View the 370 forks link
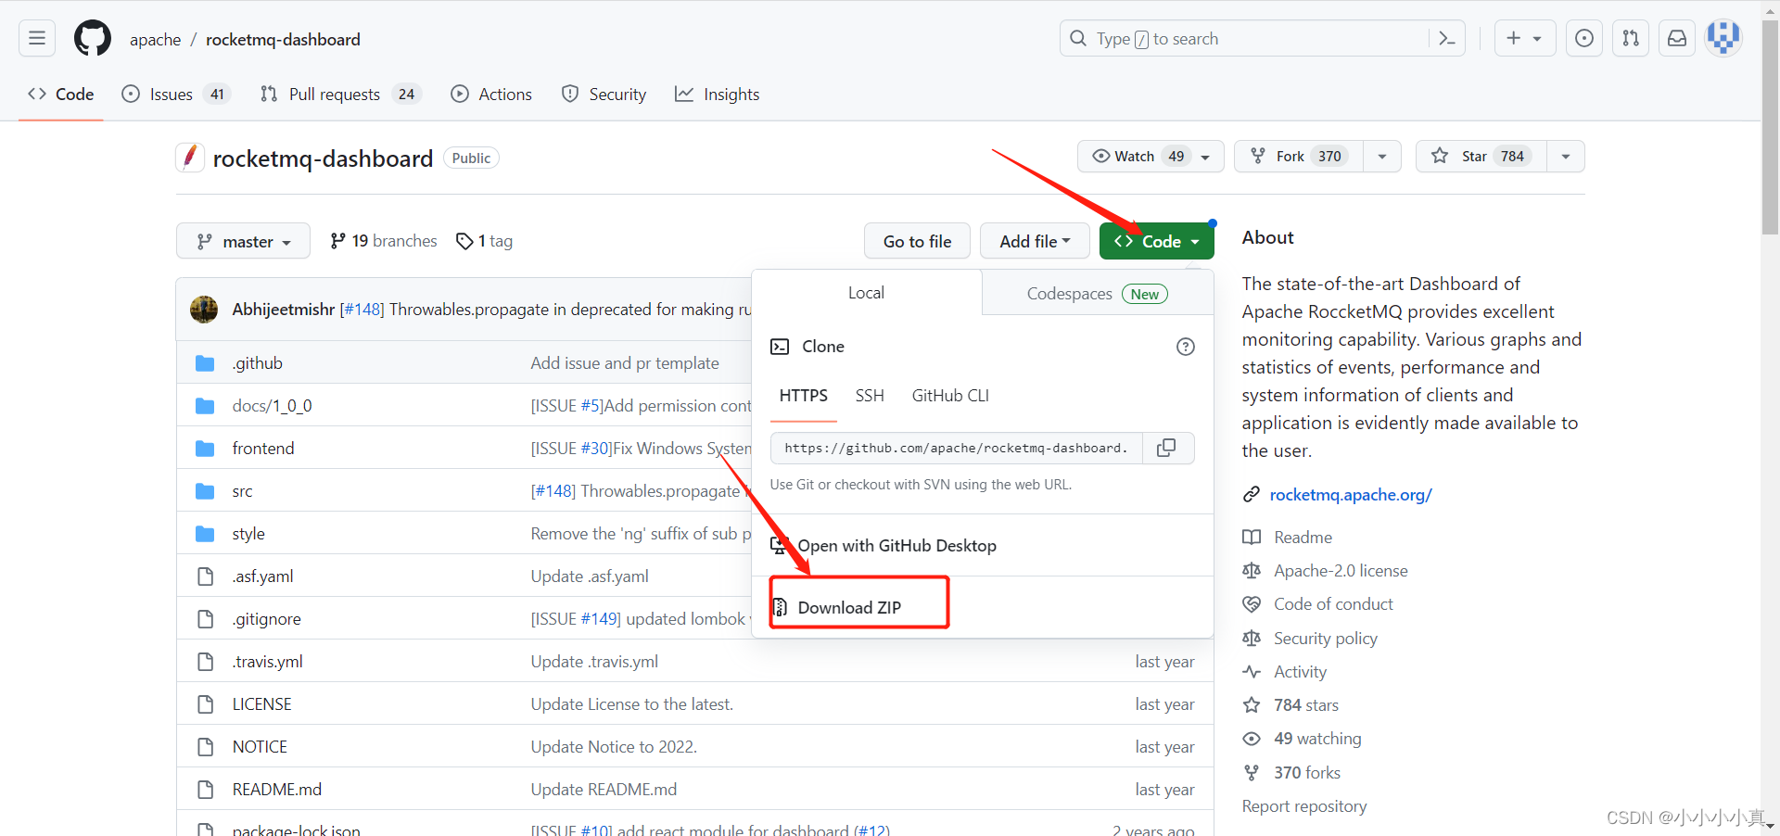The height and width of the screenshot is (836, 1780). (x=1307, y=773)
